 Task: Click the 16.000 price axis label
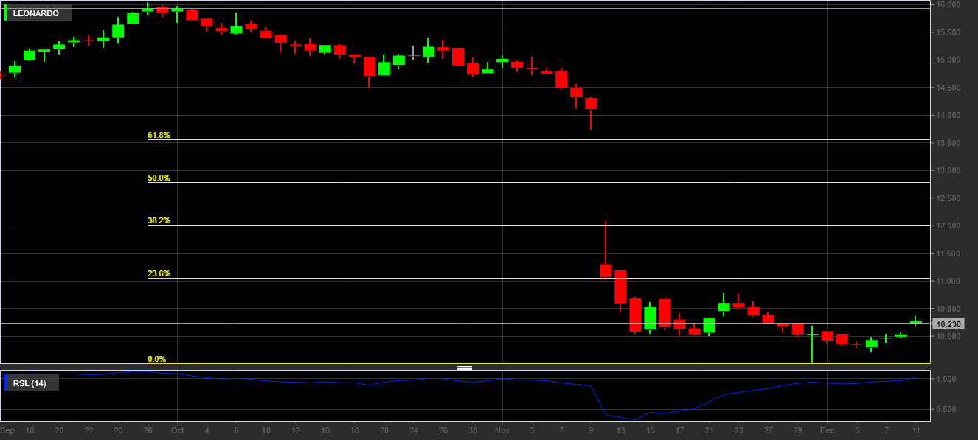tap(948, 5)
